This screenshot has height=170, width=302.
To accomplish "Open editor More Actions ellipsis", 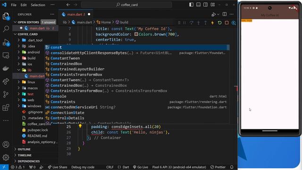I will coord(232,14).
